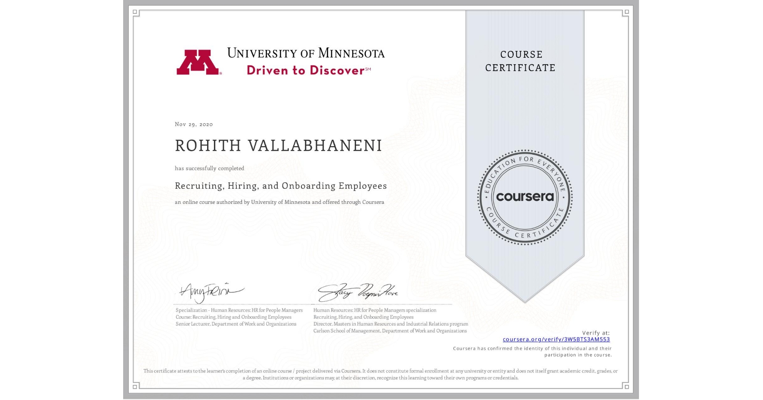Click the 'Driven to Discover' wordmark
763x400 pixels.
[306, 70]
